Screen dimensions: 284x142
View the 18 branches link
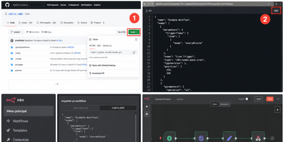pos(33,32)
